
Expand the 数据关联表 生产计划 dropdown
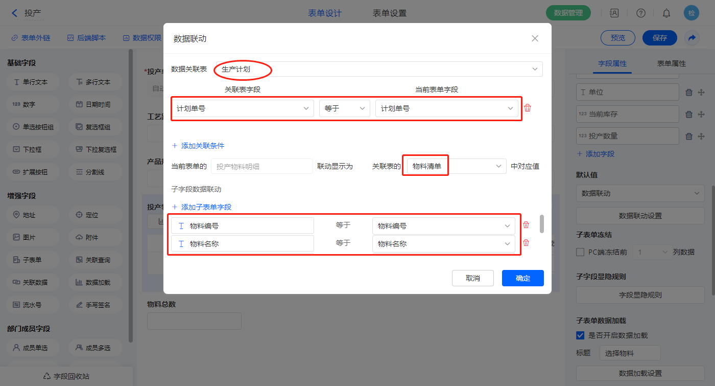[378, 69]
